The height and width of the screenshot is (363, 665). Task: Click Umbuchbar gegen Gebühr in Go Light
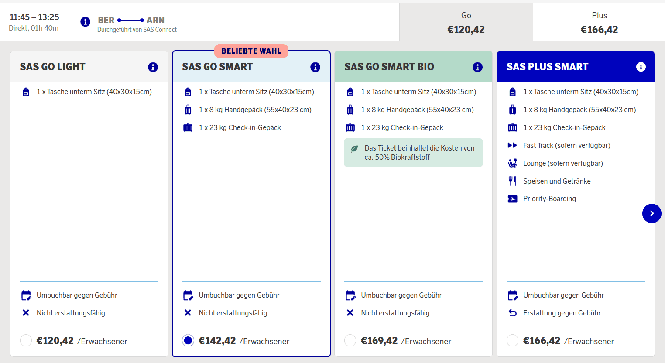(77, 295)
